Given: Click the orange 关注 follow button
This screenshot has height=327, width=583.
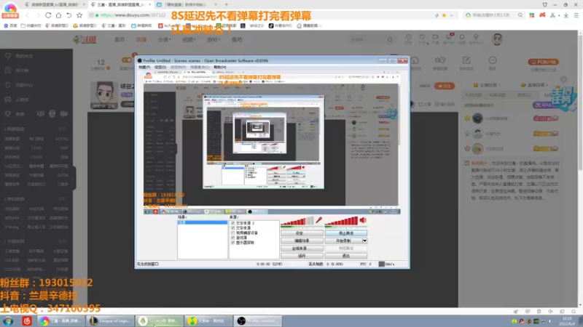Looking at the screenshot, I should point(445,86).
